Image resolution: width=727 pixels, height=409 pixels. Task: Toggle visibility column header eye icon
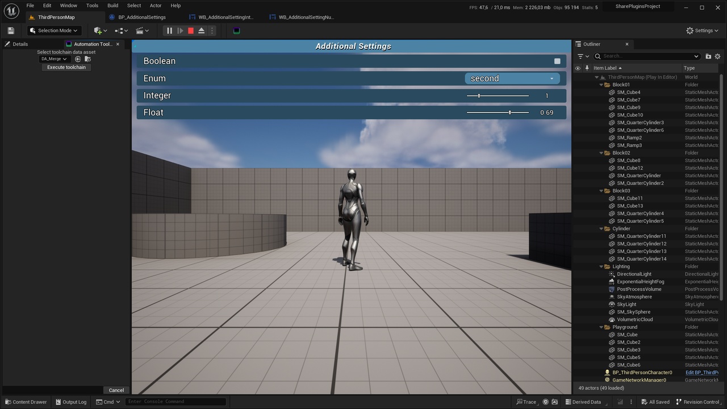click(578, 68)
